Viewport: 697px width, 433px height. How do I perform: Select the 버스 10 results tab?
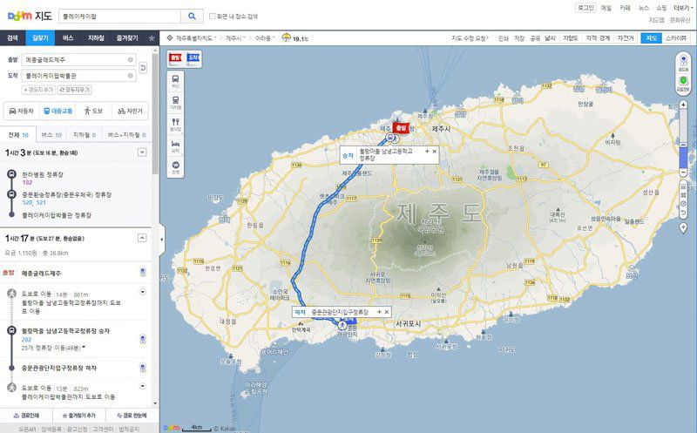tap(51, 135)
